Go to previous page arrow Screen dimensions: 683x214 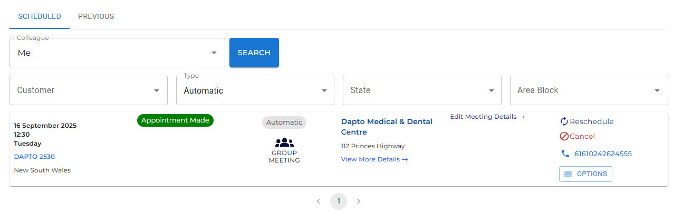click(x=318, y=201)
